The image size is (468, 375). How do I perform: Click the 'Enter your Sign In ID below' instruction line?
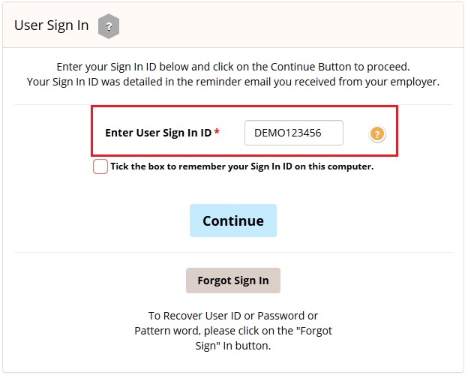click(233, 67)
